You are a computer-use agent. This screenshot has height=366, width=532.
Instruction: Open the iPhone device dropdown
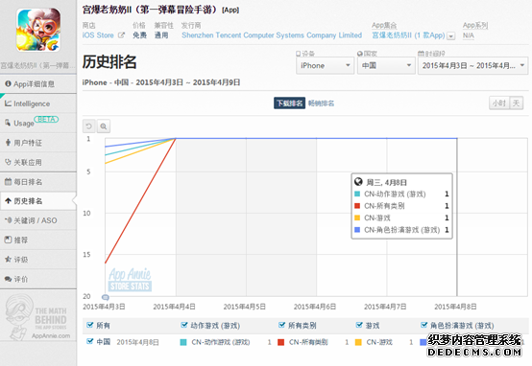325,65
